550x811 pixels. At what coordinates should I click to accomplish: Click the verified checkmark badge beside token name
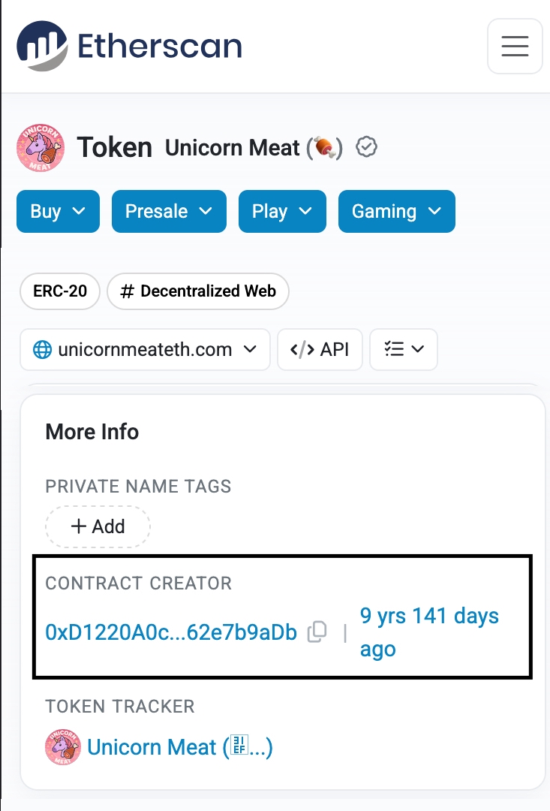(366, 147)
